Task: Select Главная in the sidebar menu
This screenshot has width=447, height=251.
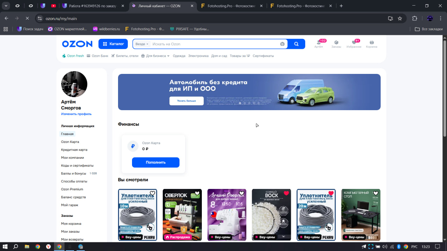Action: [67, 134]
